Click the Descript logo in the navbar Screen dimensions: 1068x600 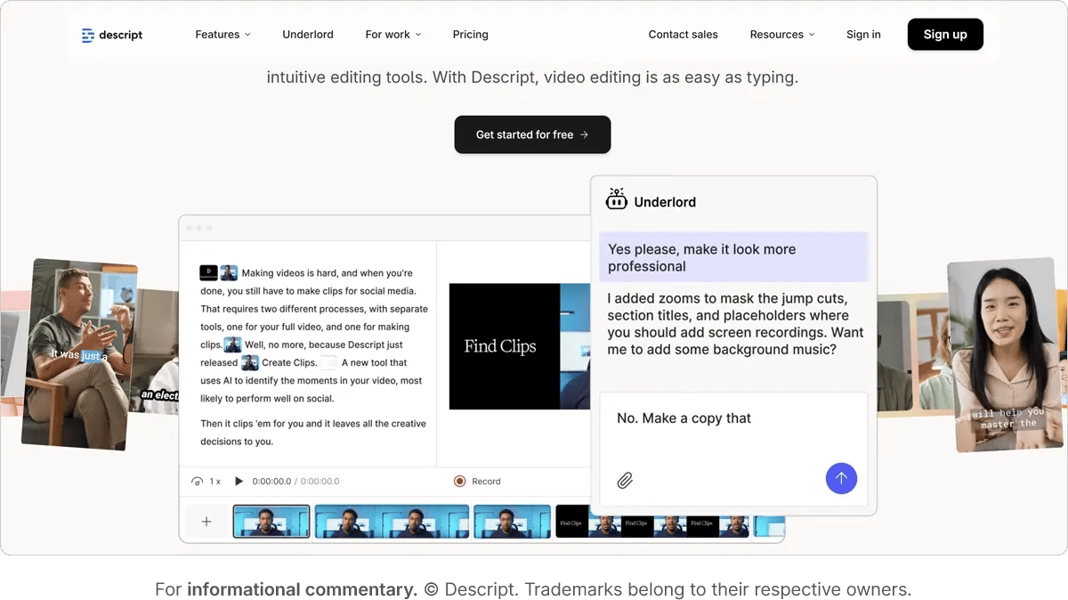[x=111, y=35]
